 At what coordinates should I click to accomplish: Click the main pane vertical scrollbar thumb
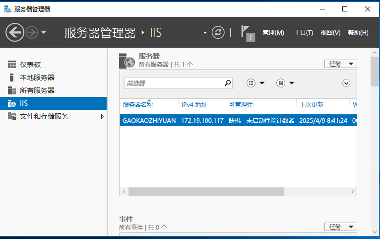pos(375,72)
